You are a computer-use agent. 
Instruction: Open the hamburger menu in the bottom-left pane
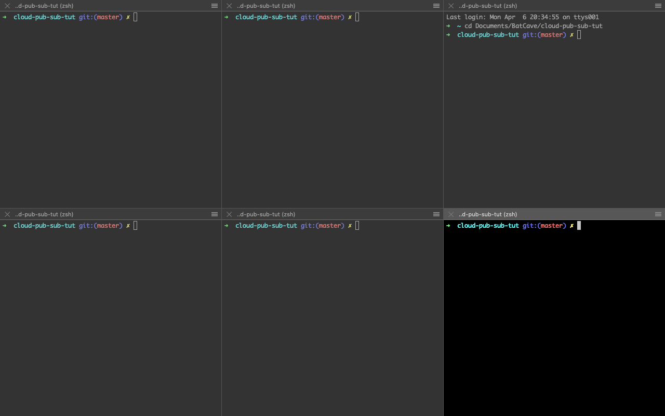pos(215,214)
